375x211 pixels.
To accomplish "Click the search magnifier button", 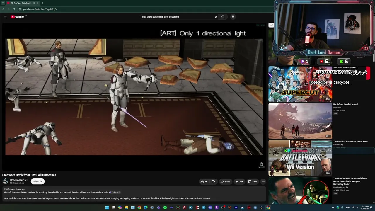I will pos(223,17).
